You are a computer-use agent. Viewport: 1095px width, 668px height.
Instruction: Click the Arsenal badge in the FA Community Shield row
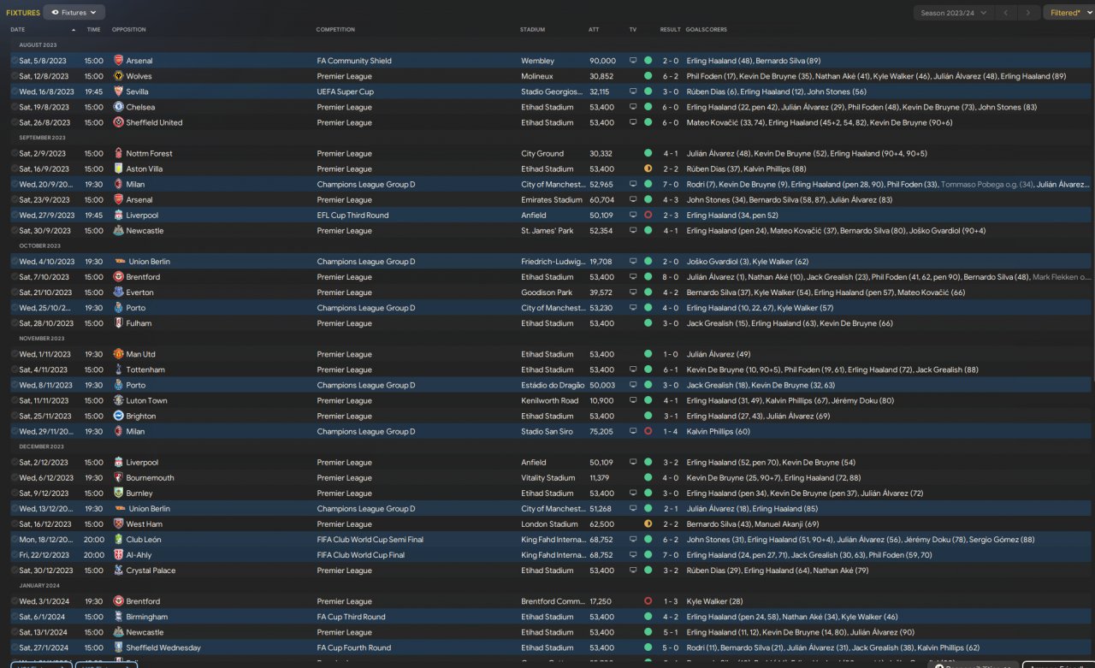pyautogui.click(x=118, y=61)
